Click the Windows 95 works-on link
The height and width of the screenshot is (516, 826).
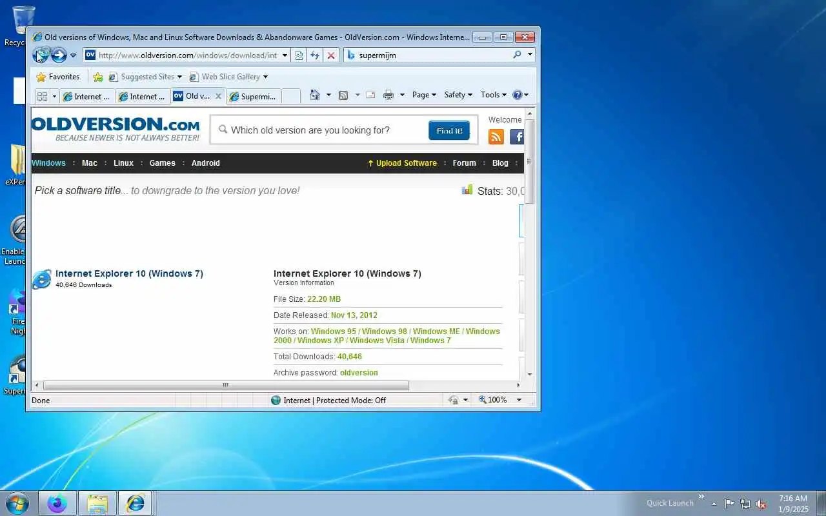(x=334, y=332)
